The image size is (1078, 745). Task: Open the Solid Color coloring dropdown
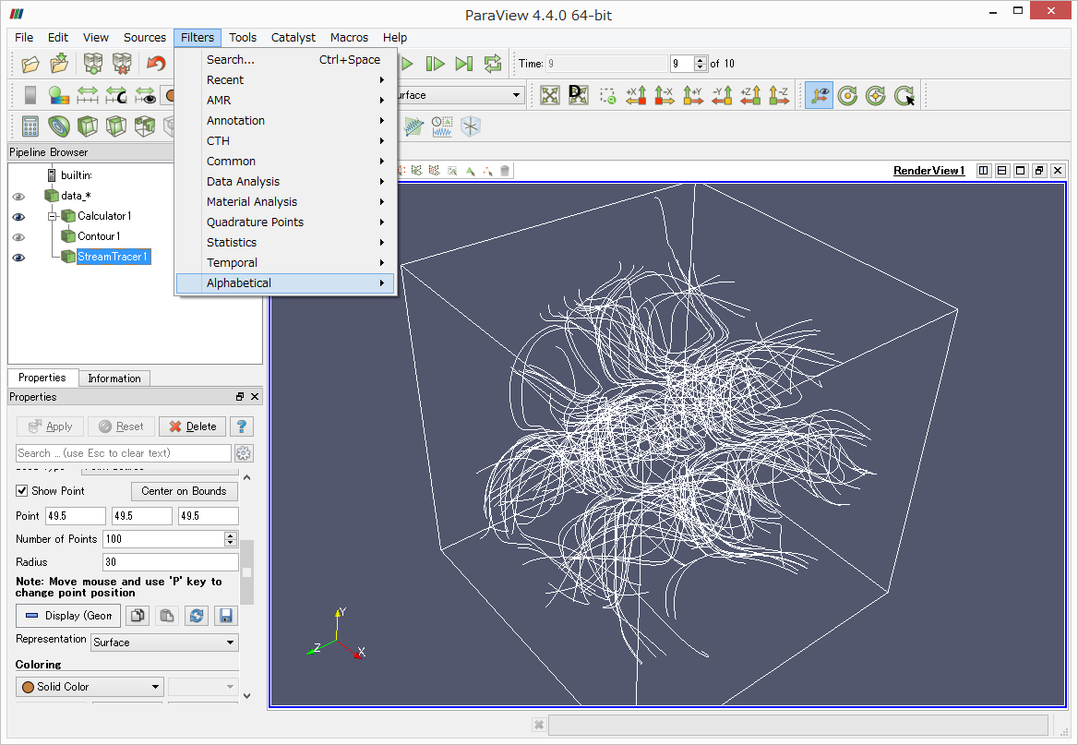(x=89, y=686)
